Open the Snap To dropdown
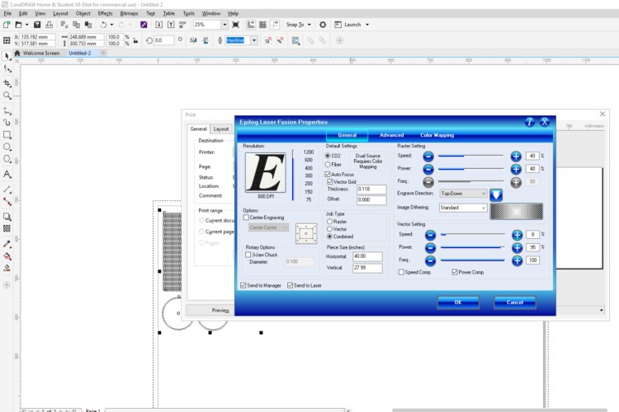Viewport: 619px width, 412px height. coord(299,25)
